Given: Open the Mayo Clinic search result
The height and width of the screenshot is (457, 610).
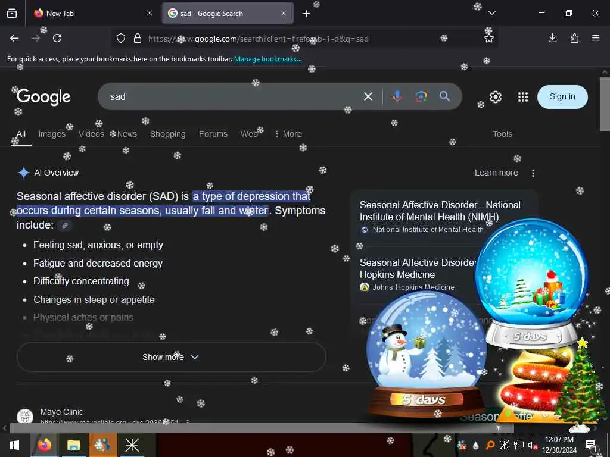Looking at the screenshot, I should click(x=61, y=412).
